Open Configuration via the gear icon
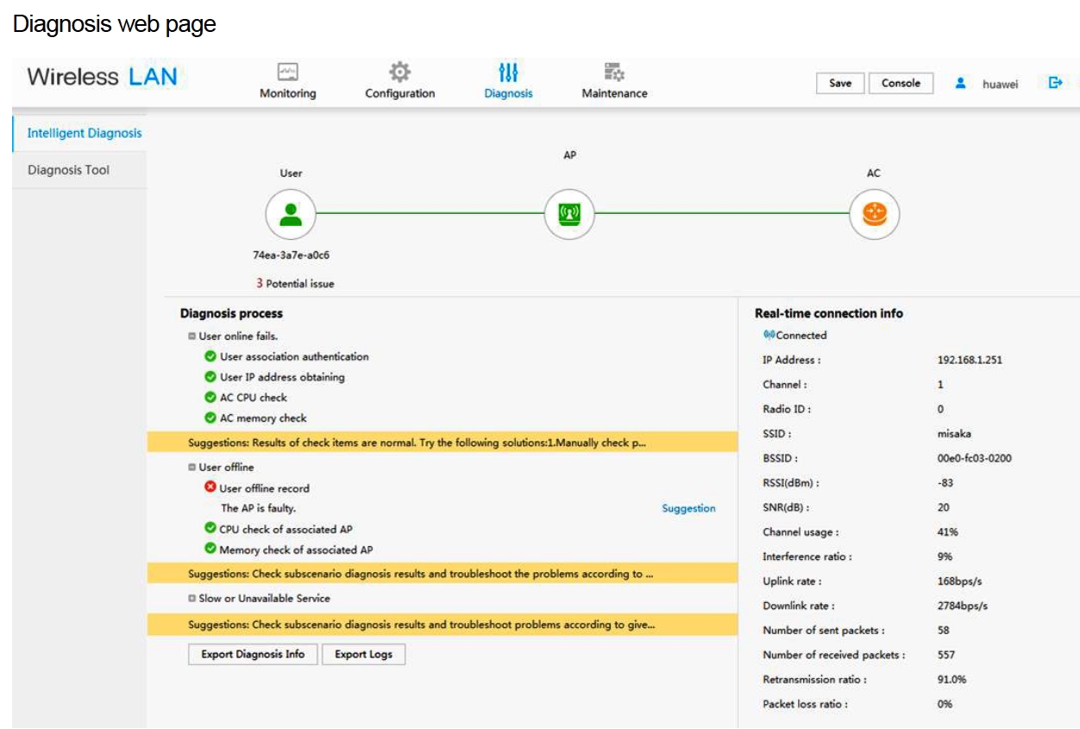Image resolution: width=1080 pixels, height=729 pixels. [399, 72]
